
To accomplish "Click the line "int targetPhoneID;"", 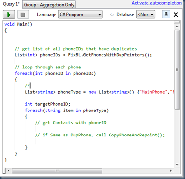I will pos(47,104).
